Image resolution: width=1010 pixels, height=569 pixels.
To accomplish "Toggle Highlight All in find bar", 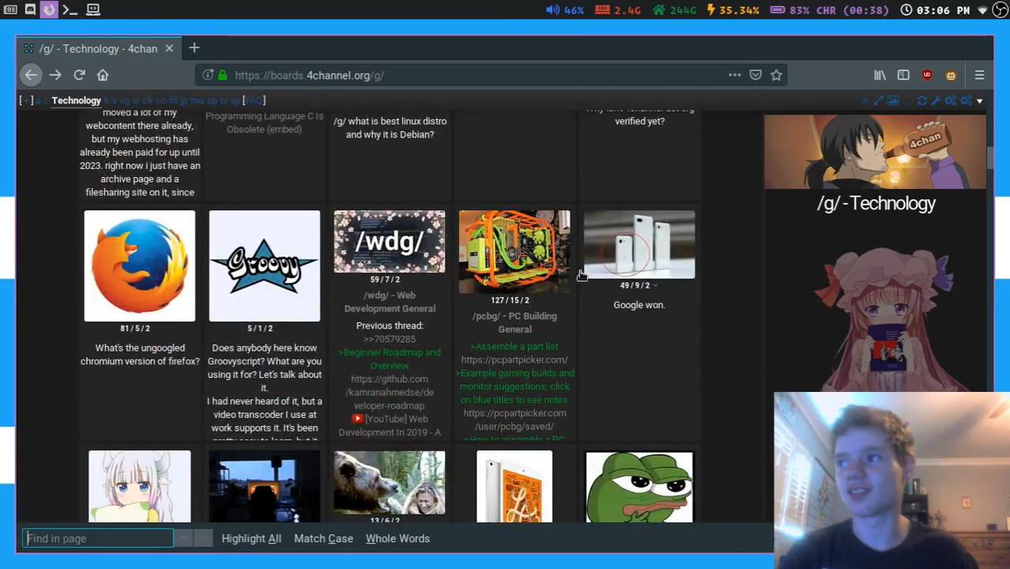I will [251, 538].
